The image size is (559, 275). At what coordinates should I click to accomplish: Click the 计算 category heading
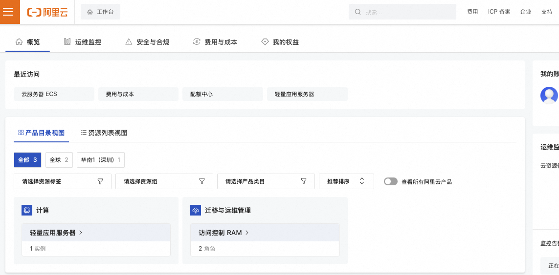pos(43,210)
